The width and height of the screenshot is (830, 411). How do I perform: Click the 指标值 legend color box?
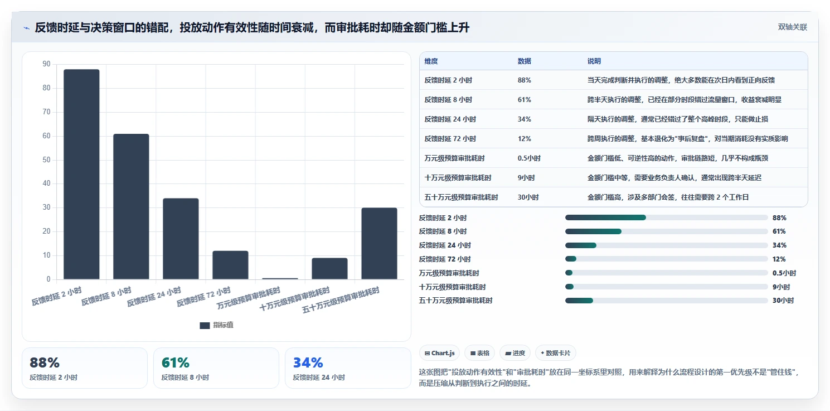point(205,325)
